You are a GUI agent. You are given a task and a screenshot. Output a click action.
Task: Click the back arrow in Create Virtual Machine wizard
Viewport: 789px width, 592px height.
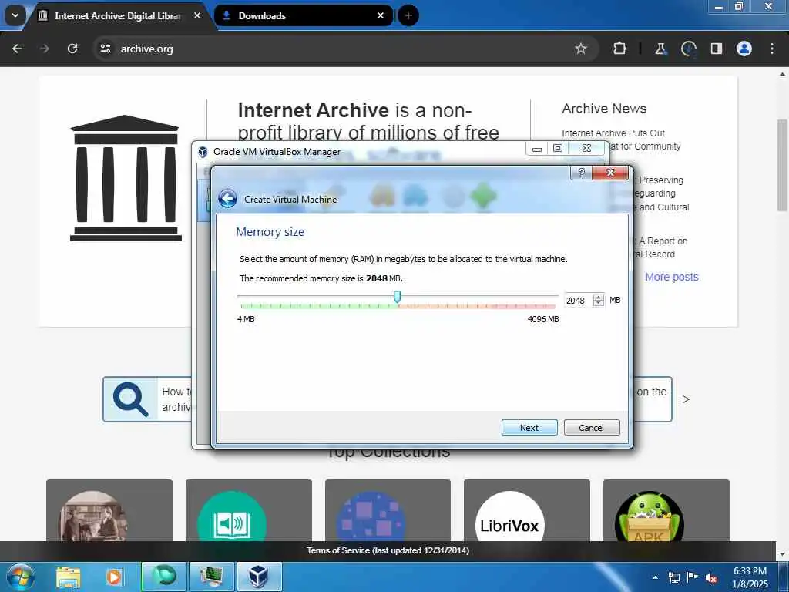(227, 199)
